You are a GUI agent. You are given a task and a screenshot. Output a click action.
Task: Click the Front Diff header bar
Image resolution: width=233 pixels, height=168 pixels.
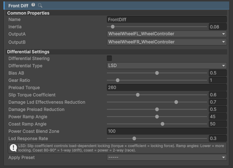point(116,6)
